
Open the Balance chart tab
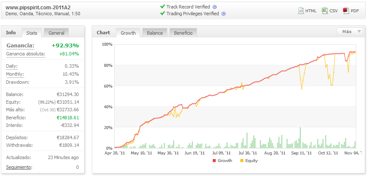pos(155,33)
